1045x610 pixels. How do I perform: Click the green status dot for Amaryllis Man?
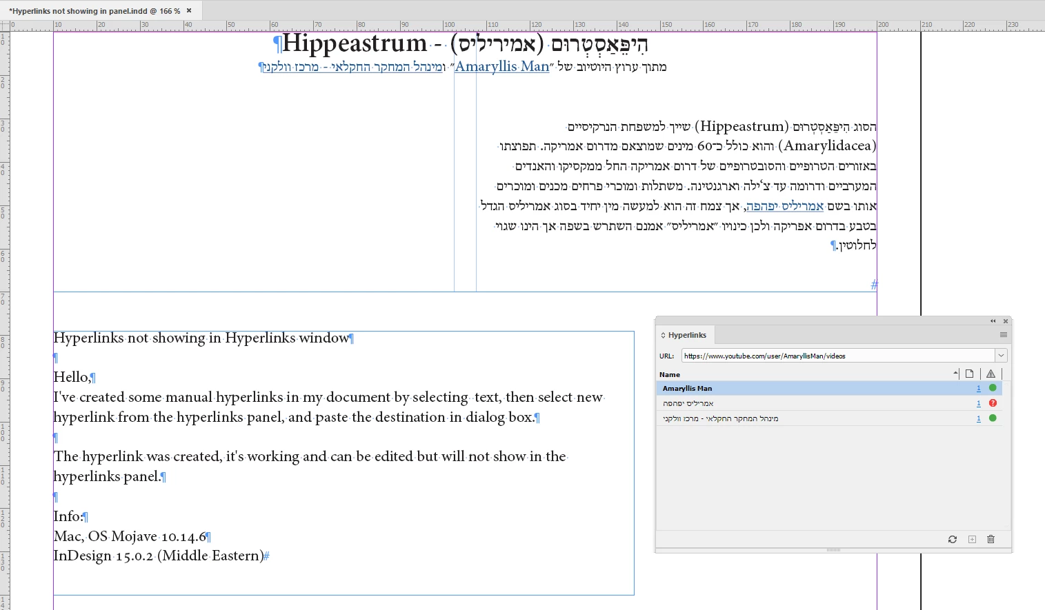coord(993,388)
